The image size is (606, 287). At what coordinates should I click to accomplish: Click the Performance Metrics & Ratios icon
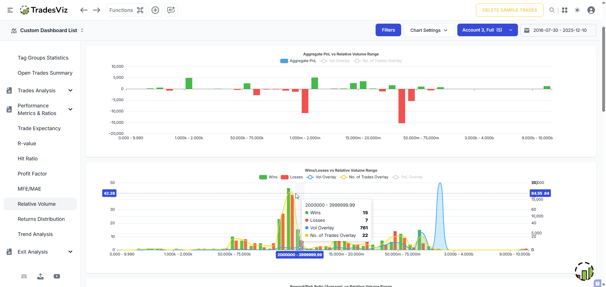pyautogui.click(x=9, y=109)
